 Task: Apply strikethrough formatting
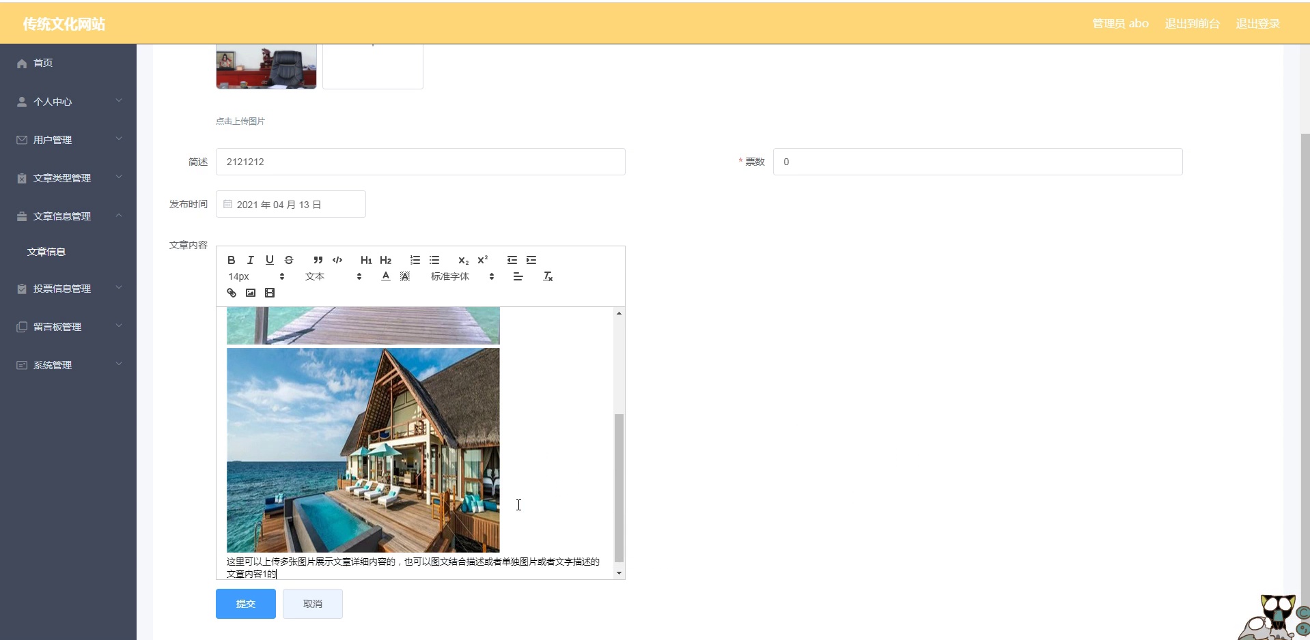289,260
